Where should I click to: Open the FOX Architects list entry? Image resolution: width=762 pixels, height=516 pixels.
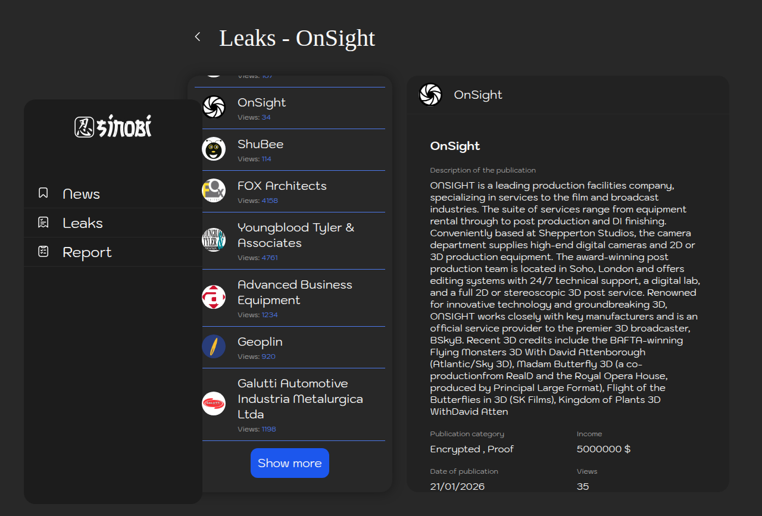[282, 186]
